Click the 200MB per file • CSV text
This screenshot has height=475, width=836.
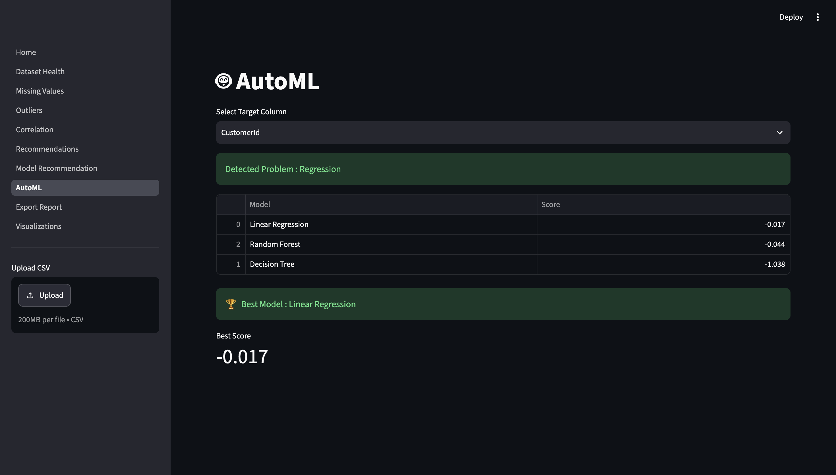[x=51, y=320]
